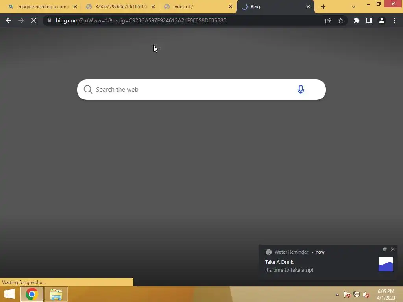403x302 pixels.
Task: Minimize the Chrome window
Action: pos(368,4)
